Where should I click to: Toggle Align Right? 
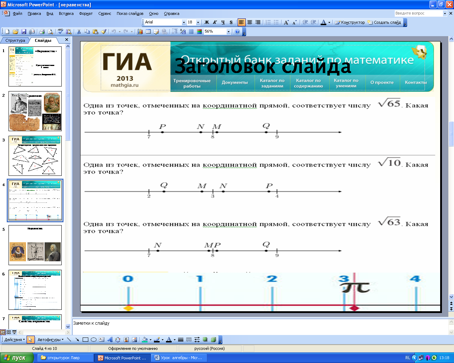[258, 22]
